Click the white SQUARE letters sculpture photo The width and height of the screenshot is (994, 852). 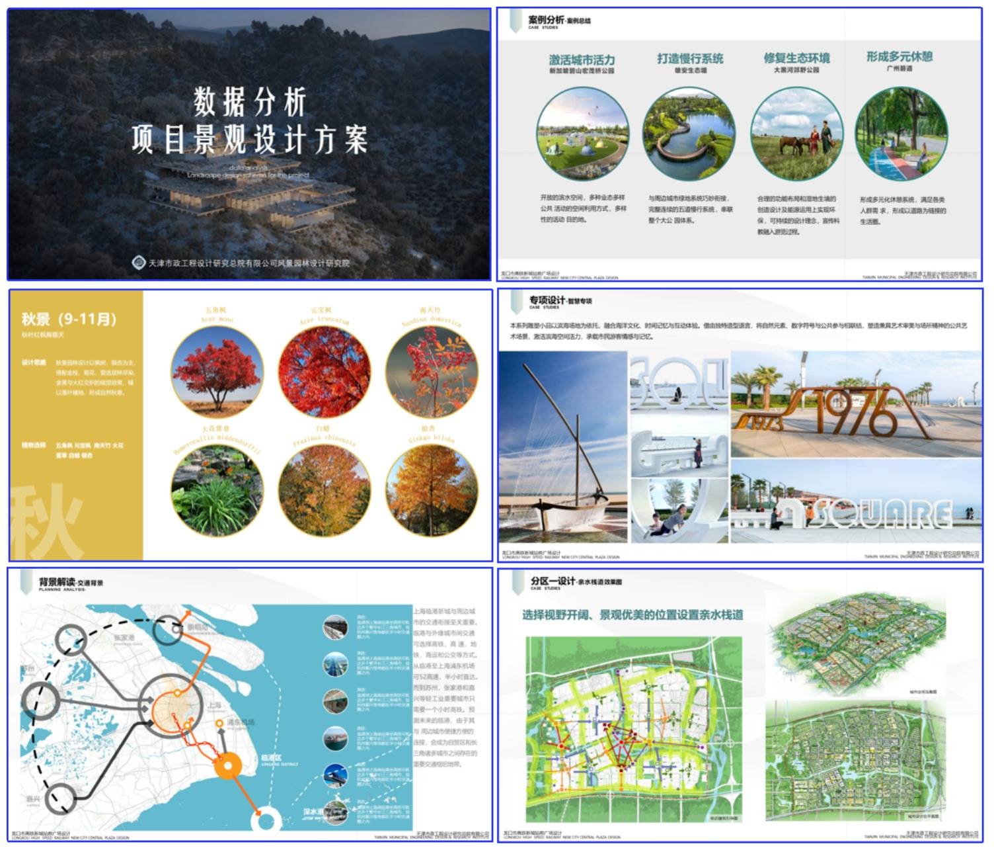(x=856, y=502)
